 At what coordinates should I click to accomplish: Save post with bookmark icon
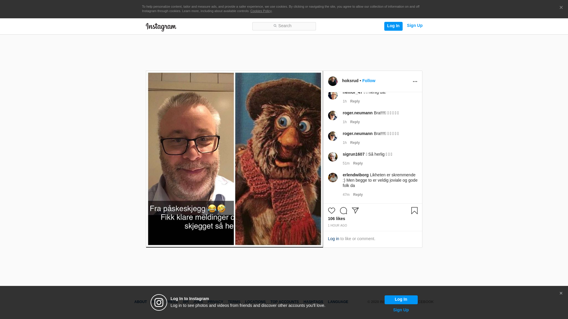pos(414,211)
